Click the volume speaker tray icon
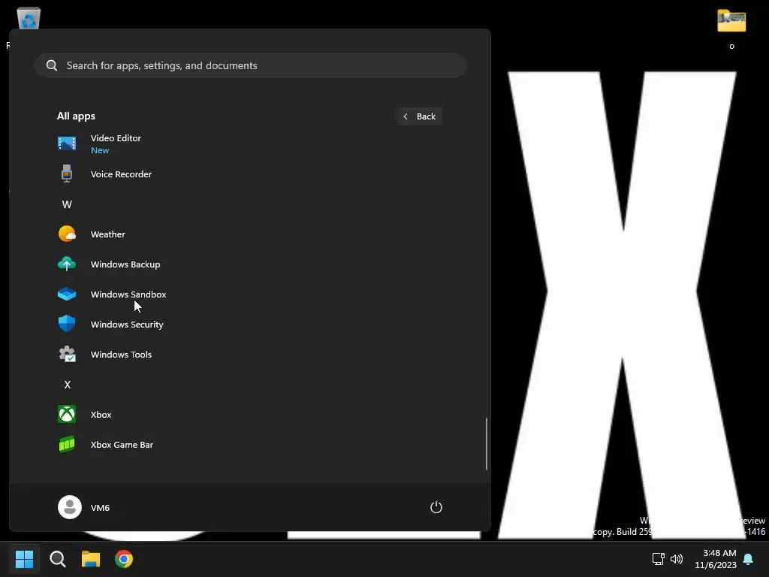Viewport: 769px width, 577px height. (677, 559)
